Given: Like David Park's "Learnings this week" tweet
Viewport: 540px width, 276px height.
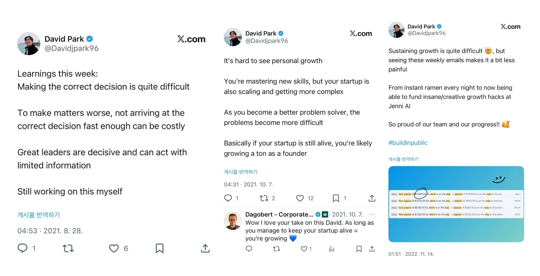Looking at the screenshot, I should [x=114, y=248].
